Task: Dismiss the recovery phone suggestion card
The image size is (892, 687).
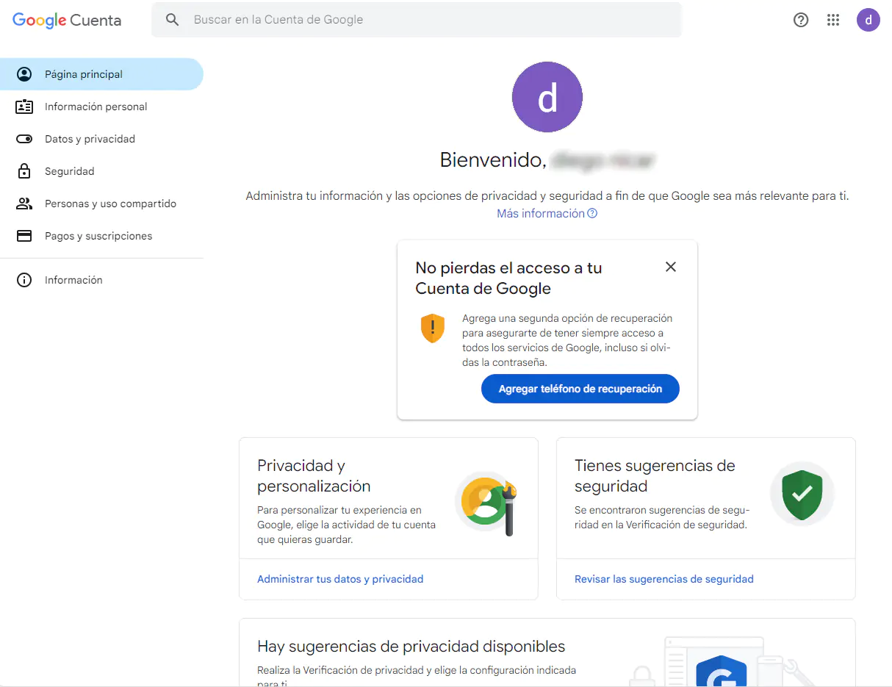Action: [x=670, y=267]
